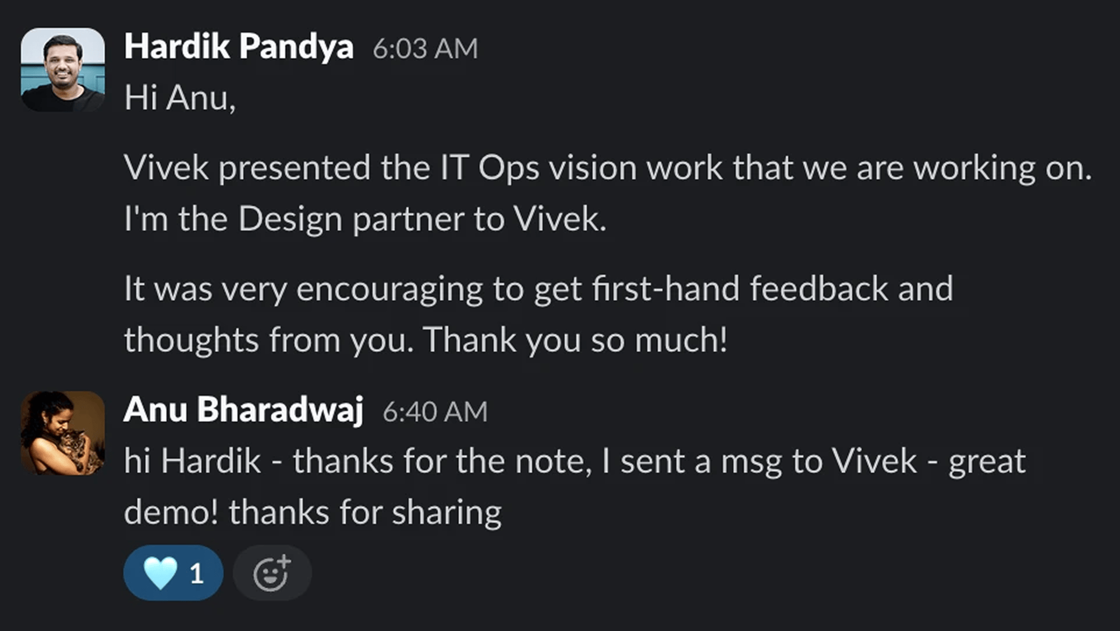Click the line starting "It was very encouraging"
The height and width of the screenshot is (631, 1120).
[x=538, y=289]
